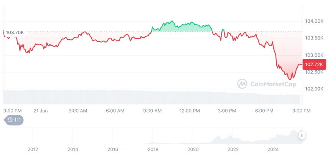This screenshot has width=330, height=154.
Task: Click the 21 Jun date axis label
Action: 40,111
